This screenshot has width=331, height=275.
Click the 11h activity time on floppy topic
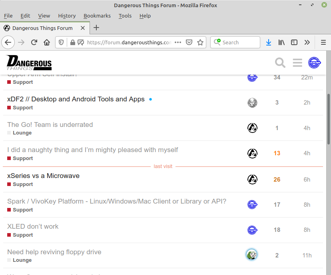(x=307, y=255)
